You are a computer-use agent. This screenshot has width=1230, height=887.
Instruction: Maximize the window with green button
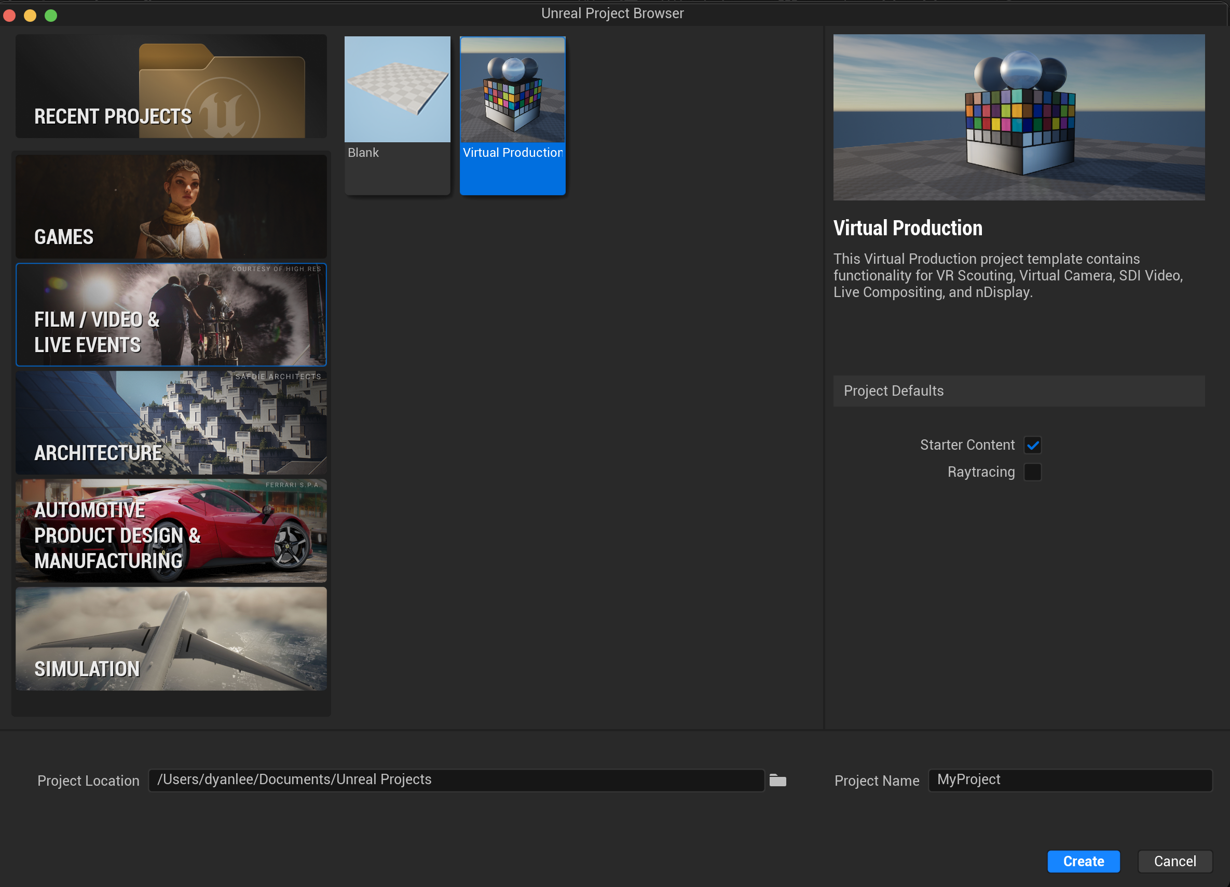click(x=51, y=15)
